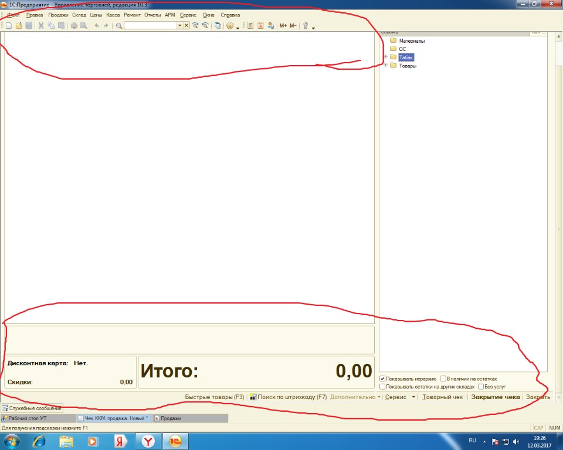Open the calculator icon in toolbar
The height and width of the screenshot is (450, 563).
[250, 26]
